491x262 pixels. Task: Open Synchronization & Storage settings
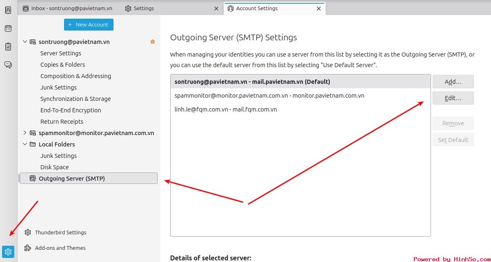(x=76, y=99)
